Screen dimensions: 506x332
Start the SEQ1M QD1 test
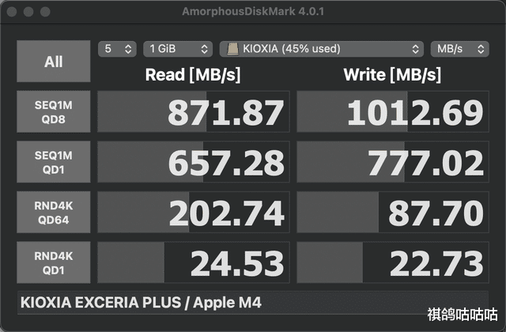54,162
